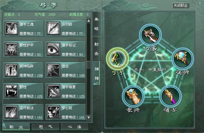This screenshot has width=204, height=133.
Task: Pick the 野性 fangs skill icon
Action: point(11,91)
